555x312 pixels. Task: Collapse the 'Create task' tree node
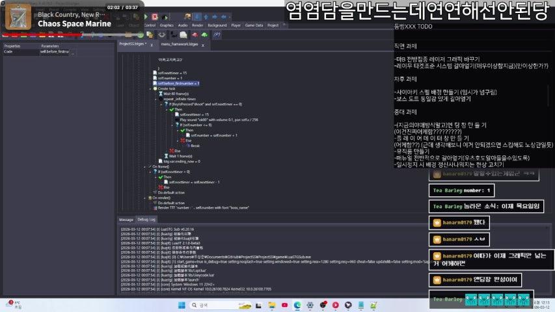point(150,89)
